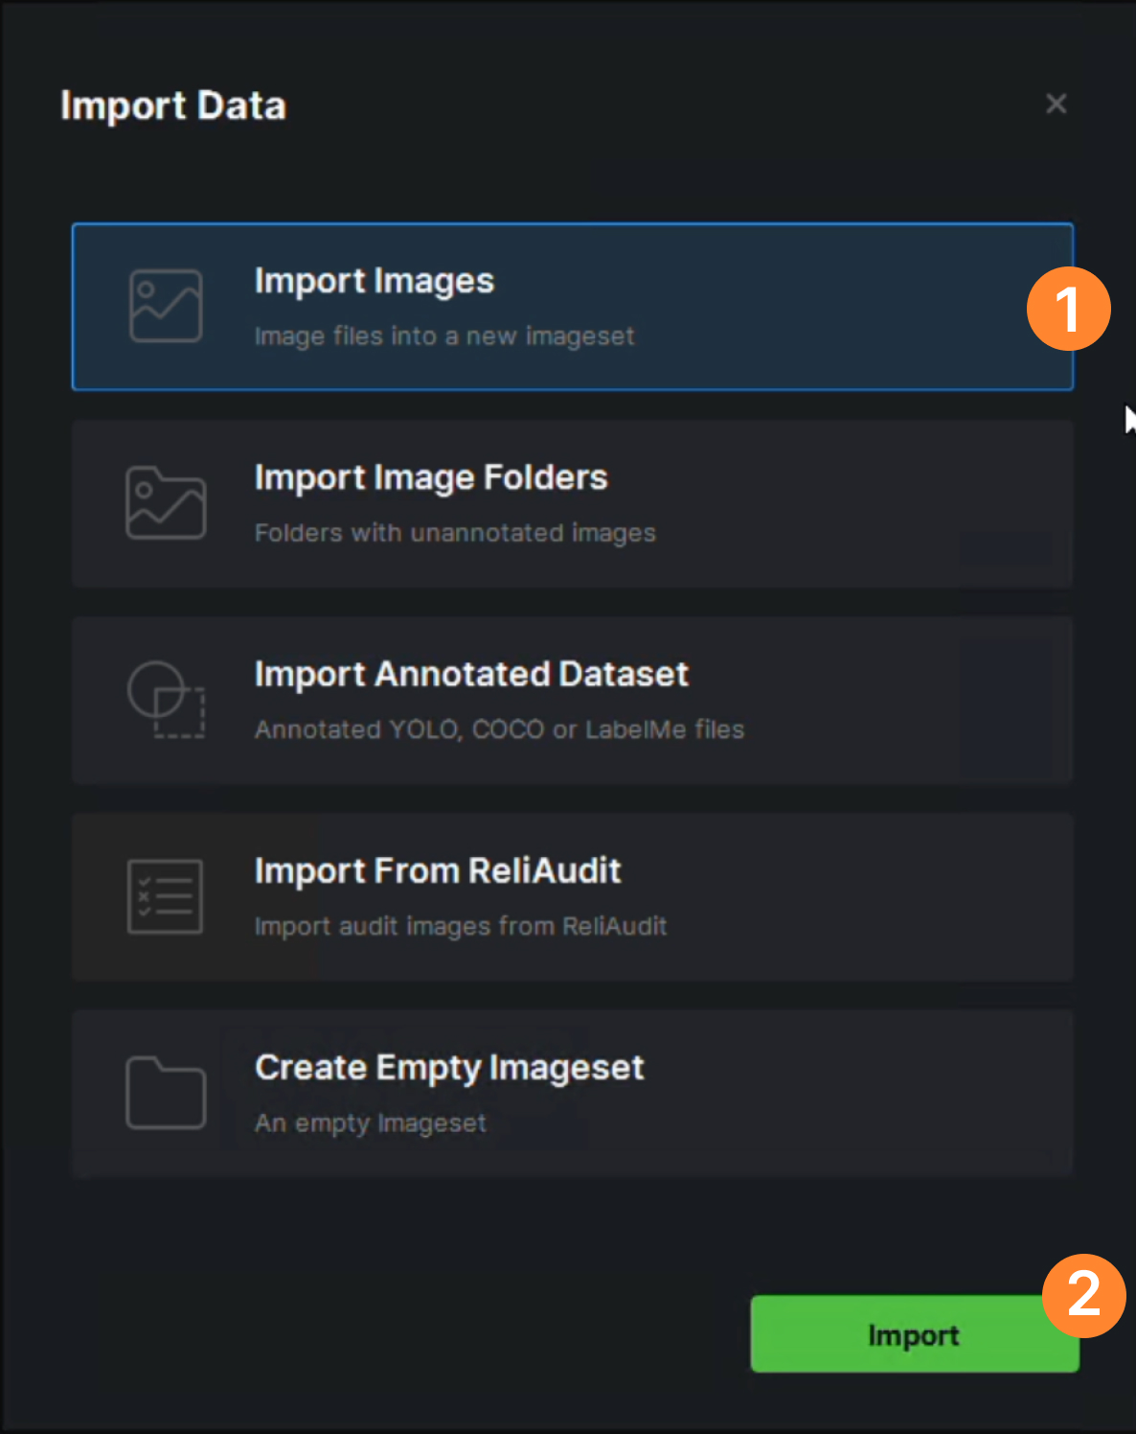
Task: Click the green Import button
Action: coord(914,1334)
